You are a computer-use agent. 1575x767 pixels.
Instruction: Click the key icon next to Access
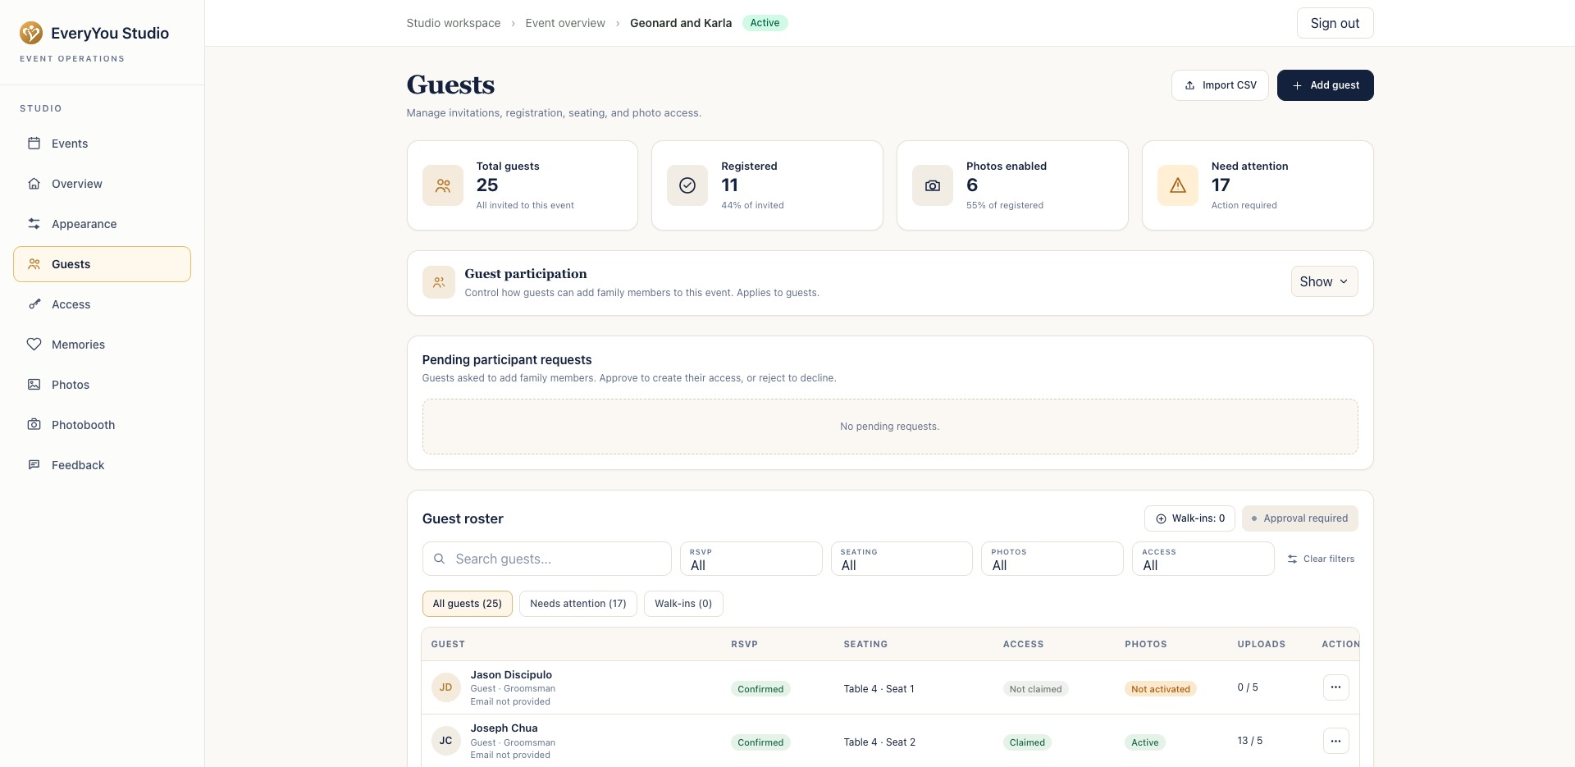click(34, 304)
